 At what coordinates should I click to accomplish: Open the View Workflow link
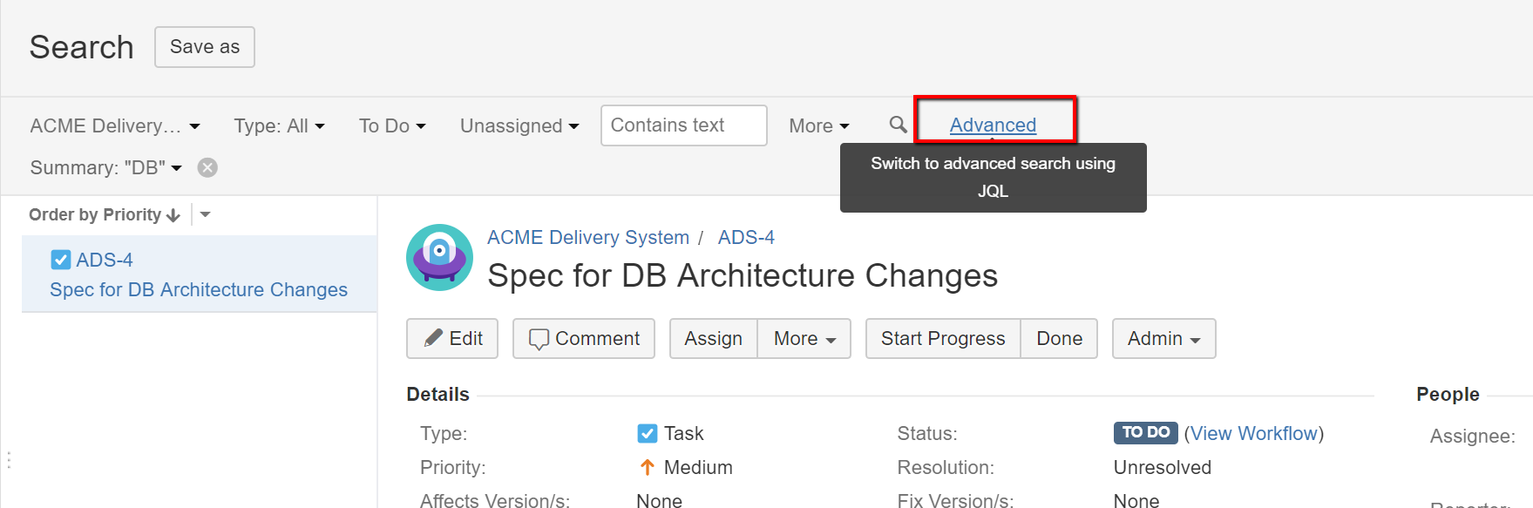coord(1254,433)
